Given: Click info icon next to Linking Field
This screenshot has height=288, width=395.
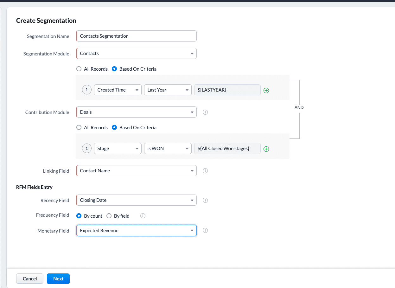Looking at the screenshot, I should point(205,171).
